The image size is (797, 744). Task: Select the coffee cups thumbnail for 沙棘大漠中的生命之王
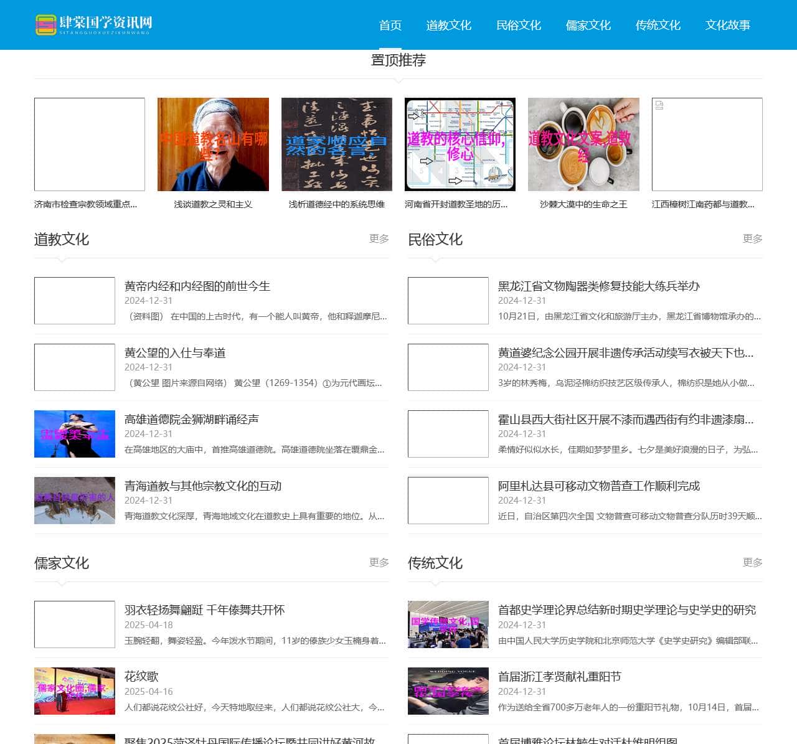[583, 144]
